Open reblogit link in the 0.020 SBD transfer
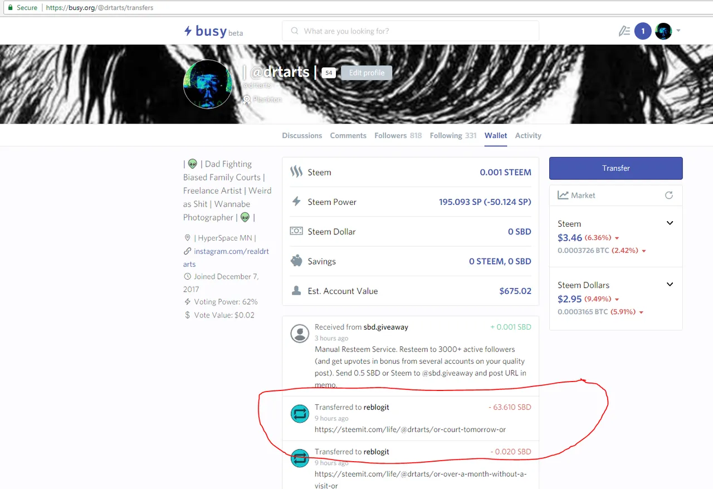This screenshot has height=489, width=713. point(377,452)
